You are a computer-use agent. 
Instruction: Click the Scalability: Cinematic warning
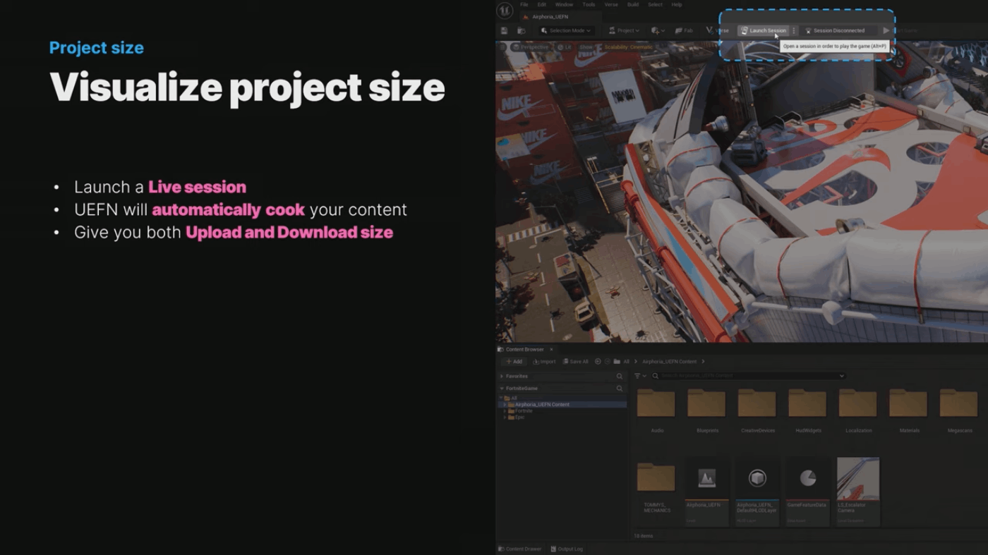click(628, 47)
